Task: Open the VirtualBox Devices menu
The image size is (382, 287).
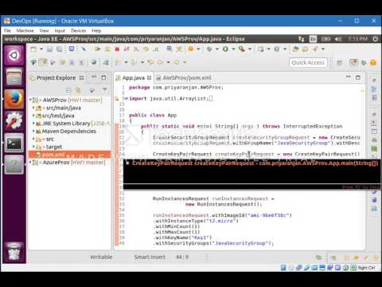Action: coord(79,30)
